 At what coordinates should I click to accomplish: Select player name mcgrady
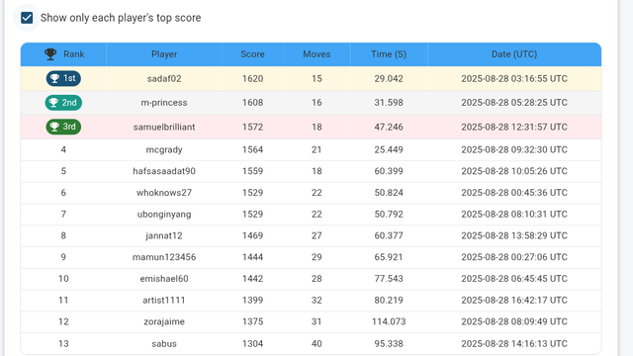[x=164, y=149]
